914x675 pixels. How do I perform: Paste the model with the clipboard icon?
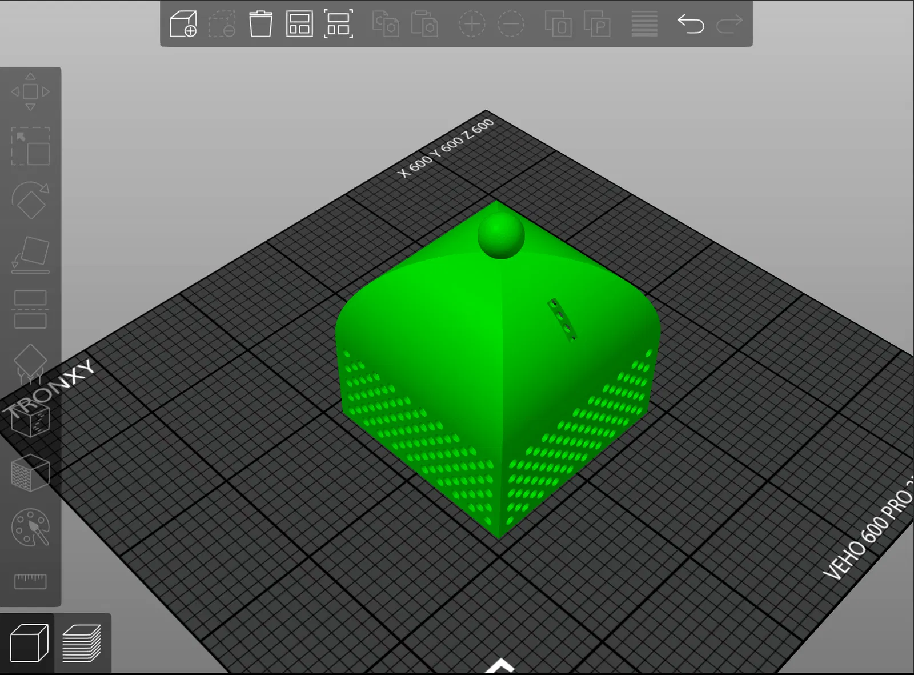(x=424, y=24)
